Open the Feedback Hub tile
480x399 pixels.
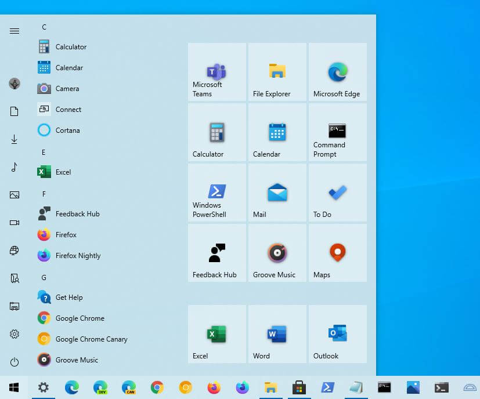pyautogui.click(x=216, y=253)
